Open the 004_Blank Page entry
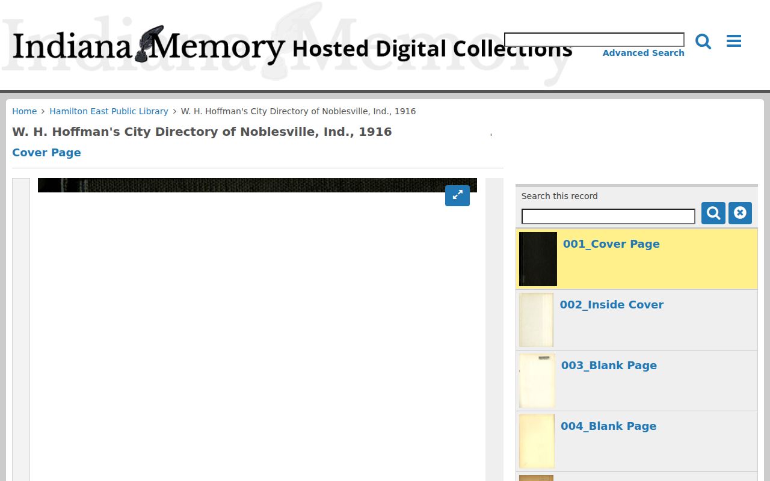Screen dimensions: 770x481 [x=609, y=426]
